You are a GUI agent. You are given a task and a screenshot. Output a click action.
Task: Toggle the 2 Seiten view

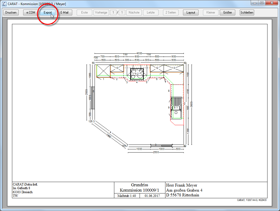171,12
